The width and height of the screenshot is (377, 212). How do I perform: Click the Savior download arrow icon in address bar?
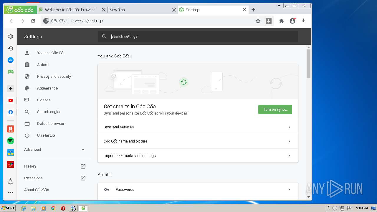pos(269,21)
